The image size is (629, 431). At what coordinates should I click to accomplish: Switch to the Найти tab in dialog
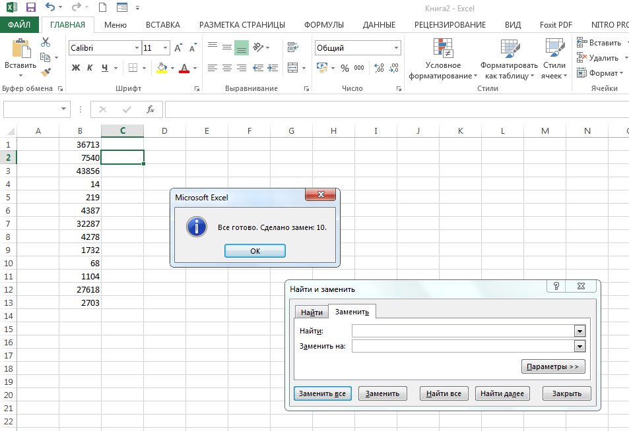[312, 312]
